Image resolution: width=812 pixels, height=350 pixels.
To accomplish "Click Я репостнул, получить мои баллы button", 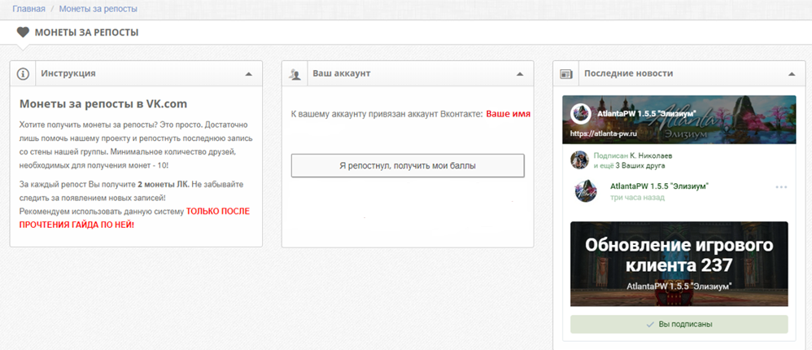I will click(408, 166).
